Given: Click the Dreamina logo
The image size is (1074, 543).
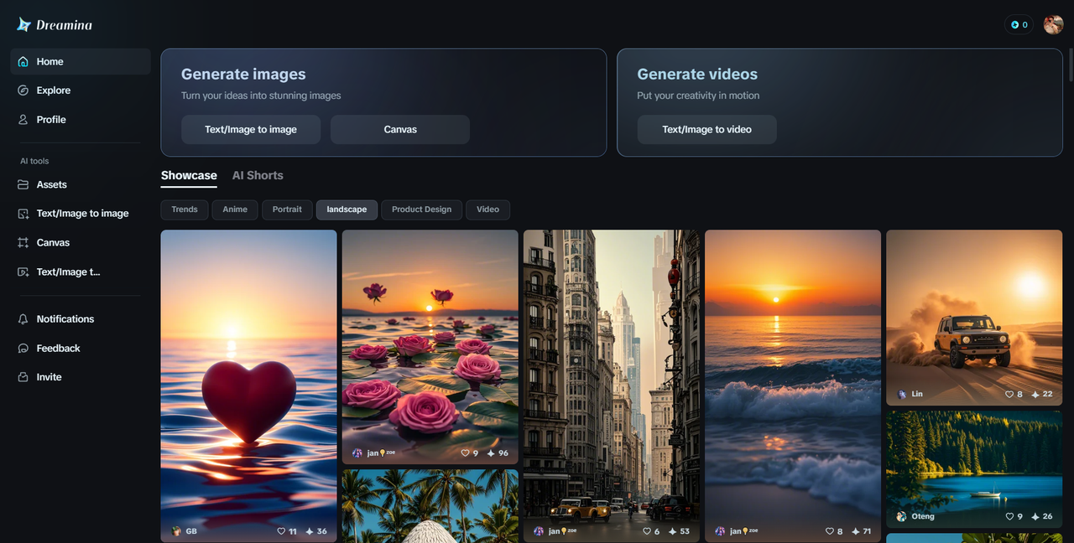Looking at the screenshot, I should pos(55,24).
